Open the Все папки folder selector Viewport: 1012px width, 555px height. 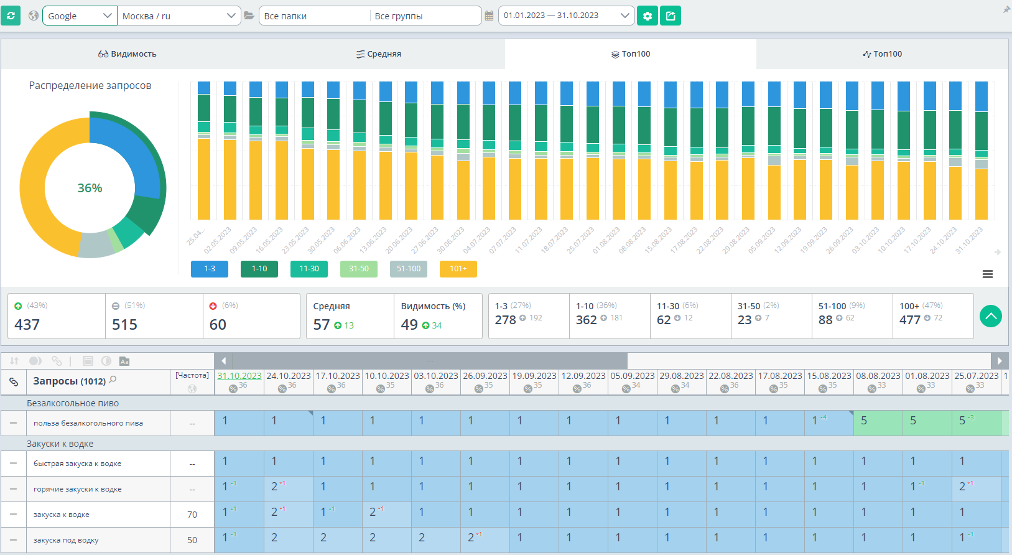[314, 16]
